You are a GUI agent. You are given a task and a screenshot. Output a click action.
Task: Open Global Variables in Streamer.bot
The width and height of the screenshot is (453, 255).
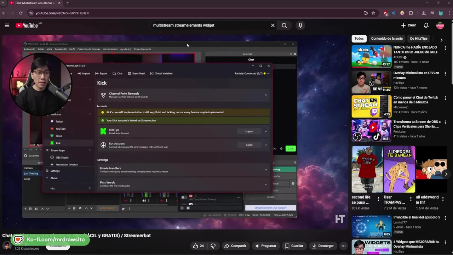(x=161, y=74)
